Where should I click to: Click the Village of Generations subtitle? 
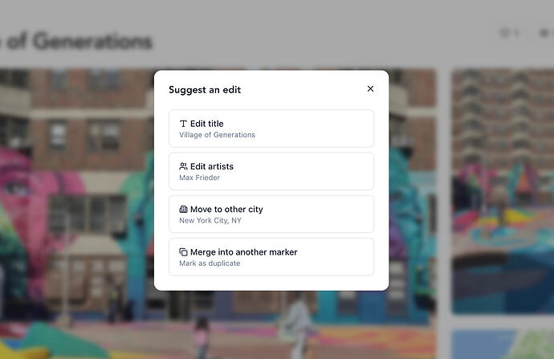point(217,135)
